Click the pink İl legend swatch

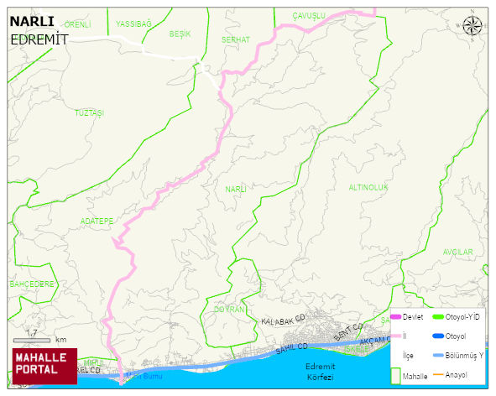tap(396, 336)
